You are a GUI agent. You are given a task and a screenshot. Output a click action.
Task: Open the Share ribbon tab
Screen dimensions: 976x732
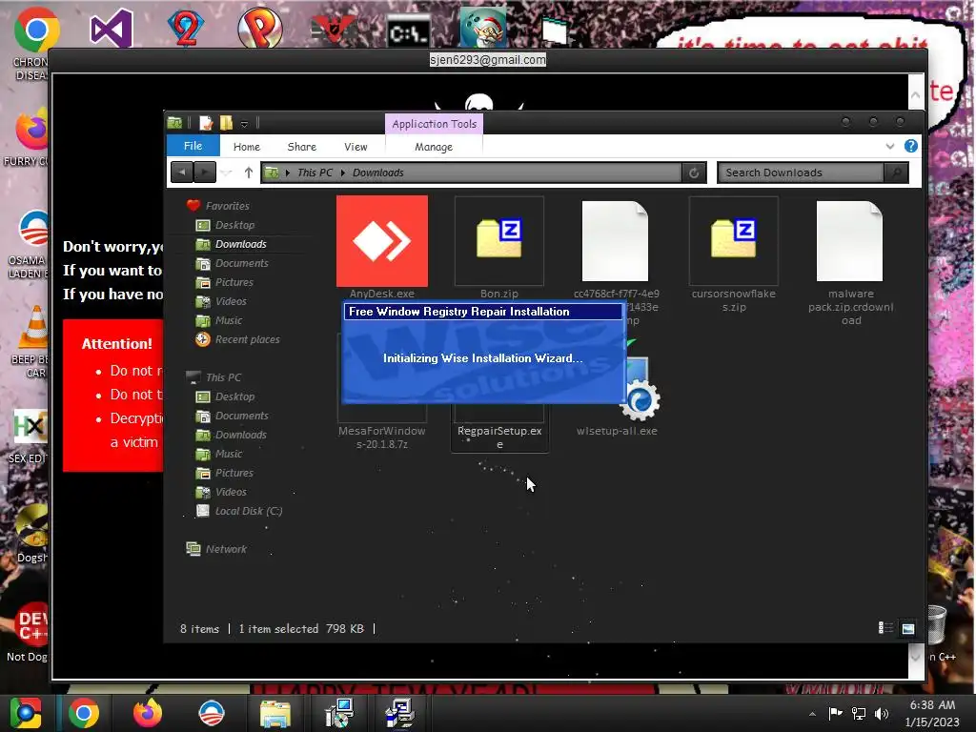tap(302, 147)
